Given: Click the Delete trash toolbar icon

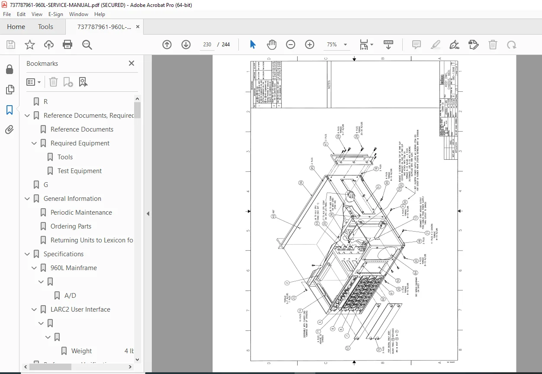Looking at the screenshot, I should 493,45.
